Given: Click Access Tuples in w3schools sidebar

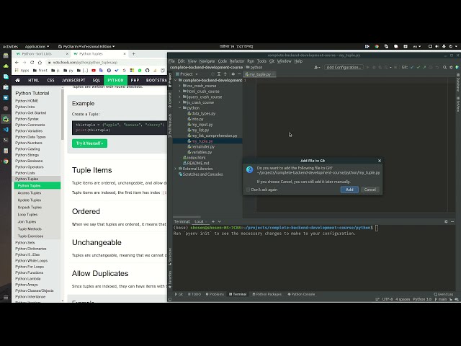Looking at the screenshot, I should click(x=30, y=193).
